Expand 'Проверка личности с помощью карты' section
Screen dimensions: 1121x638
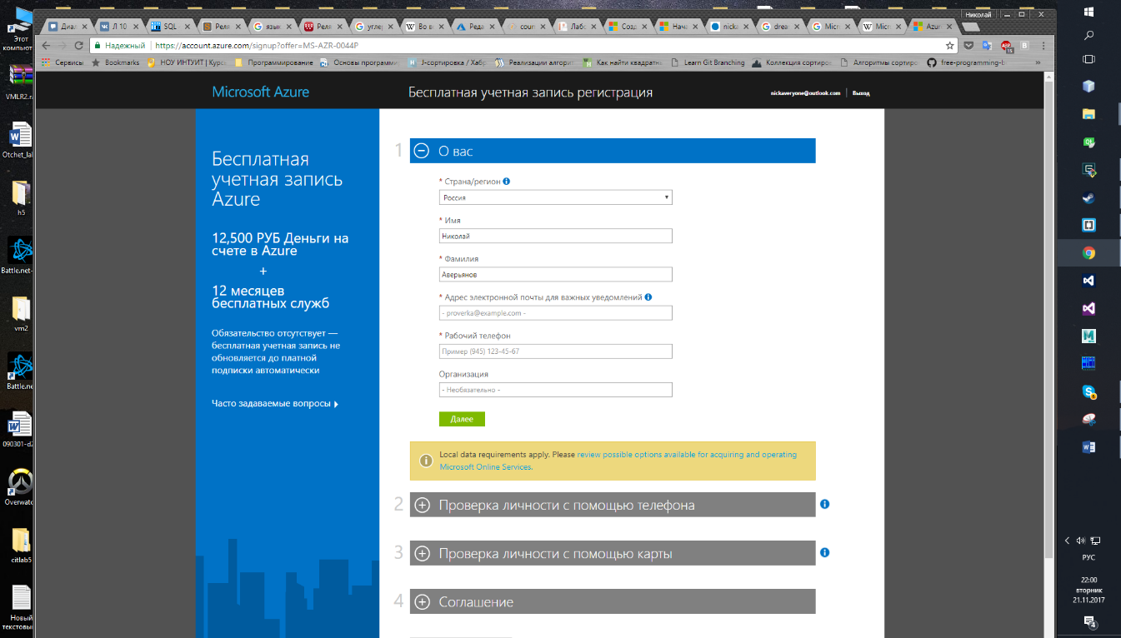[x=612, y=553]
